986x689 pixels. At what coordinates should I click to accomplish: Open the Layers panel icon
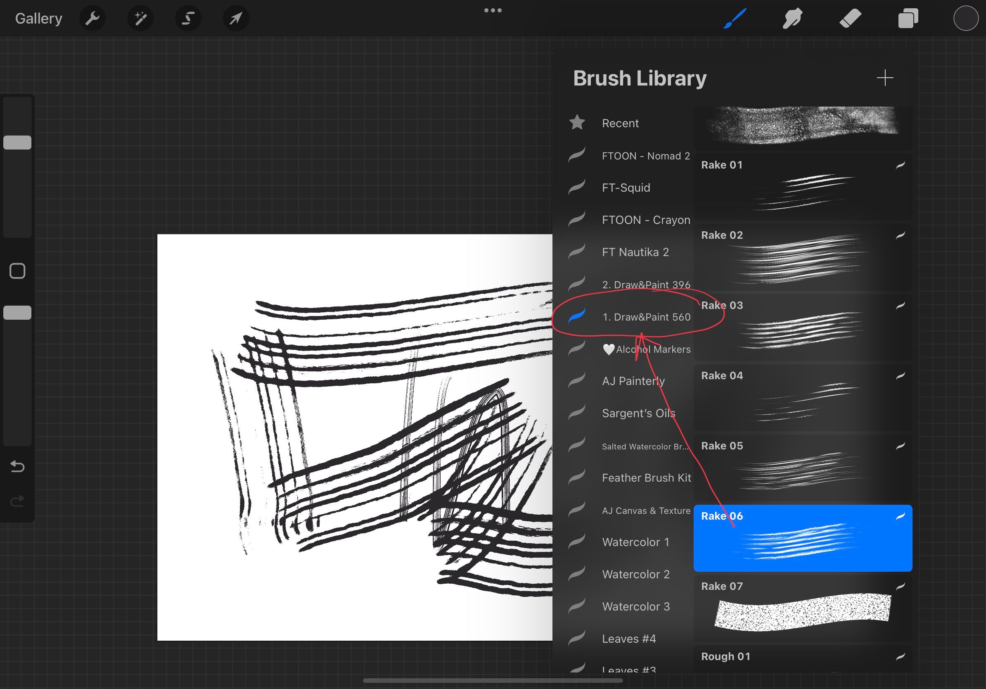[x=908, y=19]
